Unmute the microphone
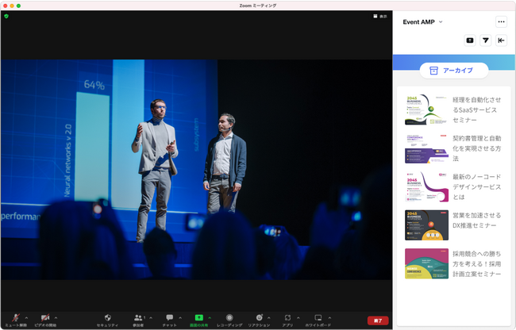This screenshot has width=516, height=330. (x=15, y=318)
